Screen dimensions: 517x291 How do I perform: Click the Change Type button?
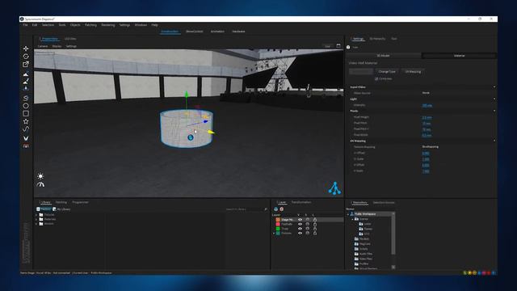pyautogui.click(x=387, y=72)
